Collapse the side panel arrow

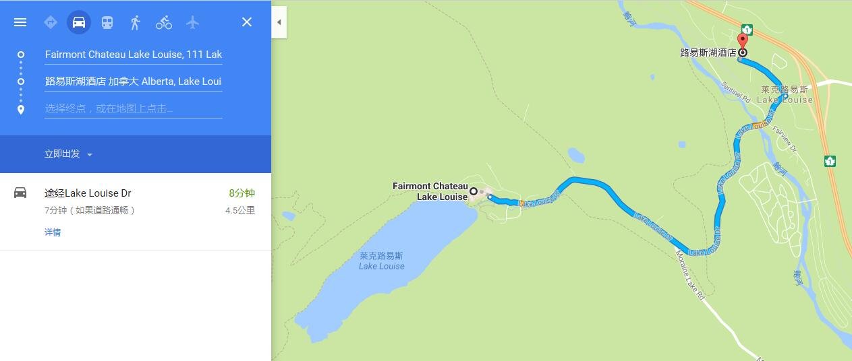pos(279,22)
